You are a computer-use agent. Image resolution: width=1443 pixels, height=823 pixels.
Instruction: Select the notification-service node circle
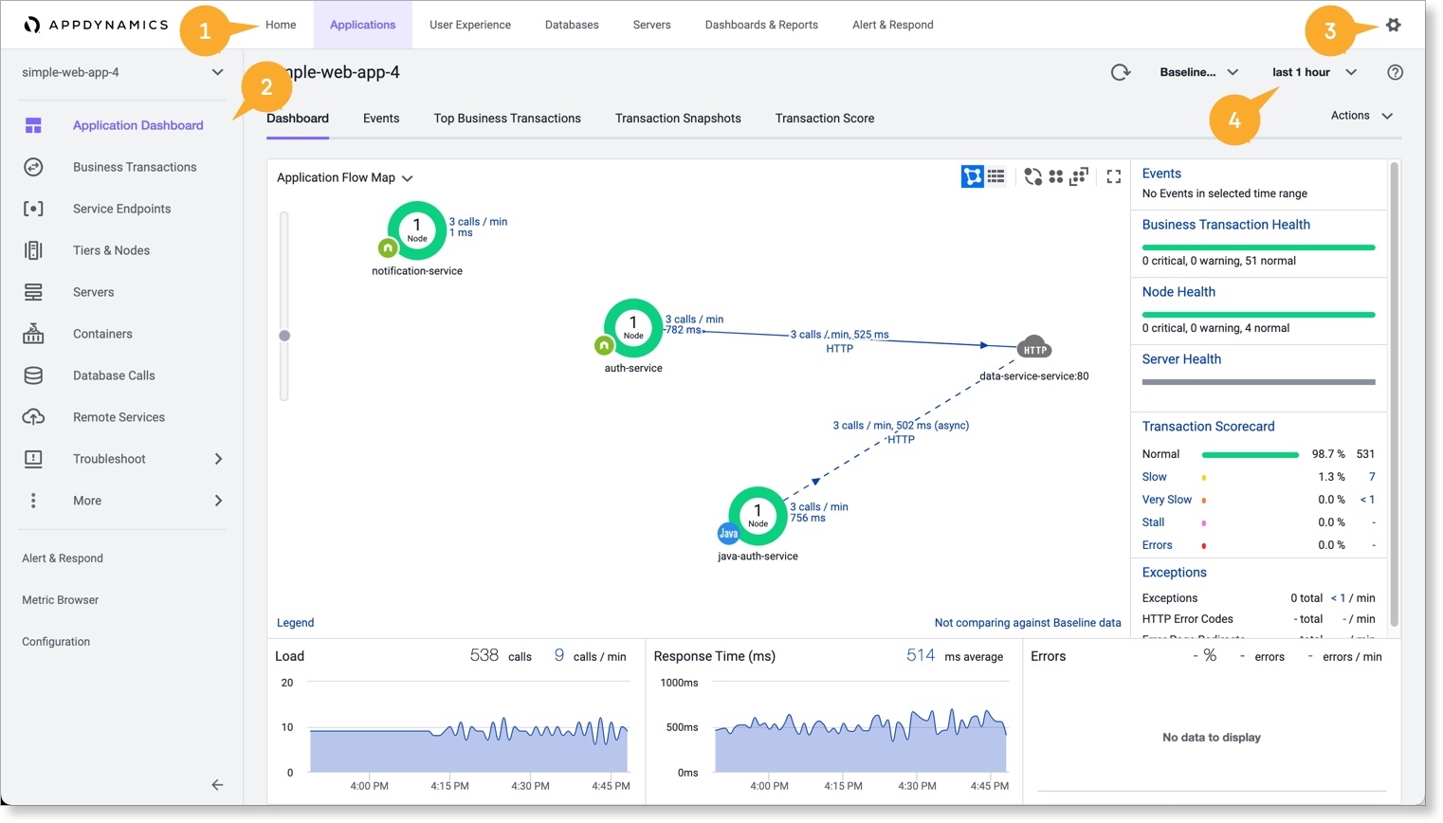[416, 230]
